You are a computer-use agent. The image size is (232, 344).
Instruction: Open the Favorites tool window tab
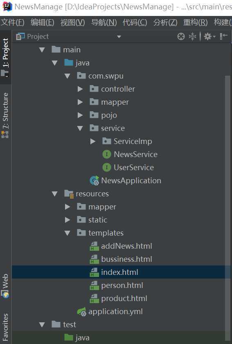(6, 327)
